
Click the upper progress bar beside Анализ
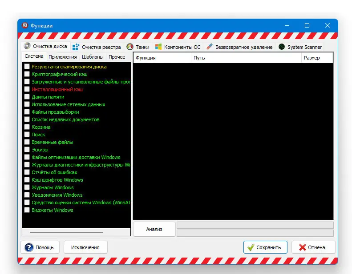click(x=255, y=225)
